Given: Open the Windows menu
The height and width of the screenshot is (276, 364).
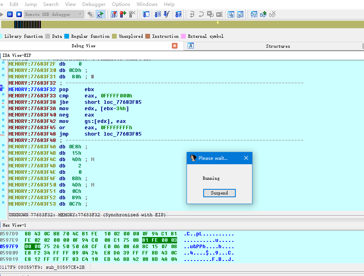Looking at the screenshot, I should (x=147, y=4).
